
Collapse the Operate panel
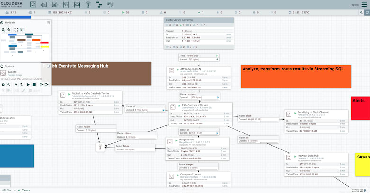[48, 66]
